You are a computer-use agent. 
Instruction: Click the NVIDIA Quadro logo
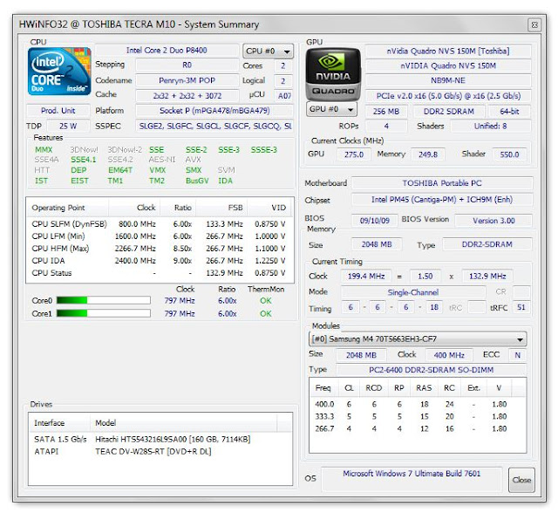pos(333,75)
